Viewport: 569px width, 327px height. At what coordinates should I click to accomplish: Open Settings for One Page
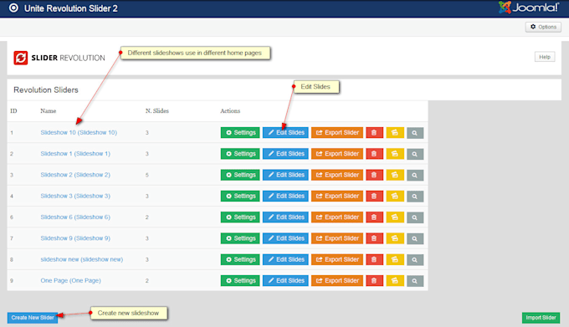coord(240,281)
